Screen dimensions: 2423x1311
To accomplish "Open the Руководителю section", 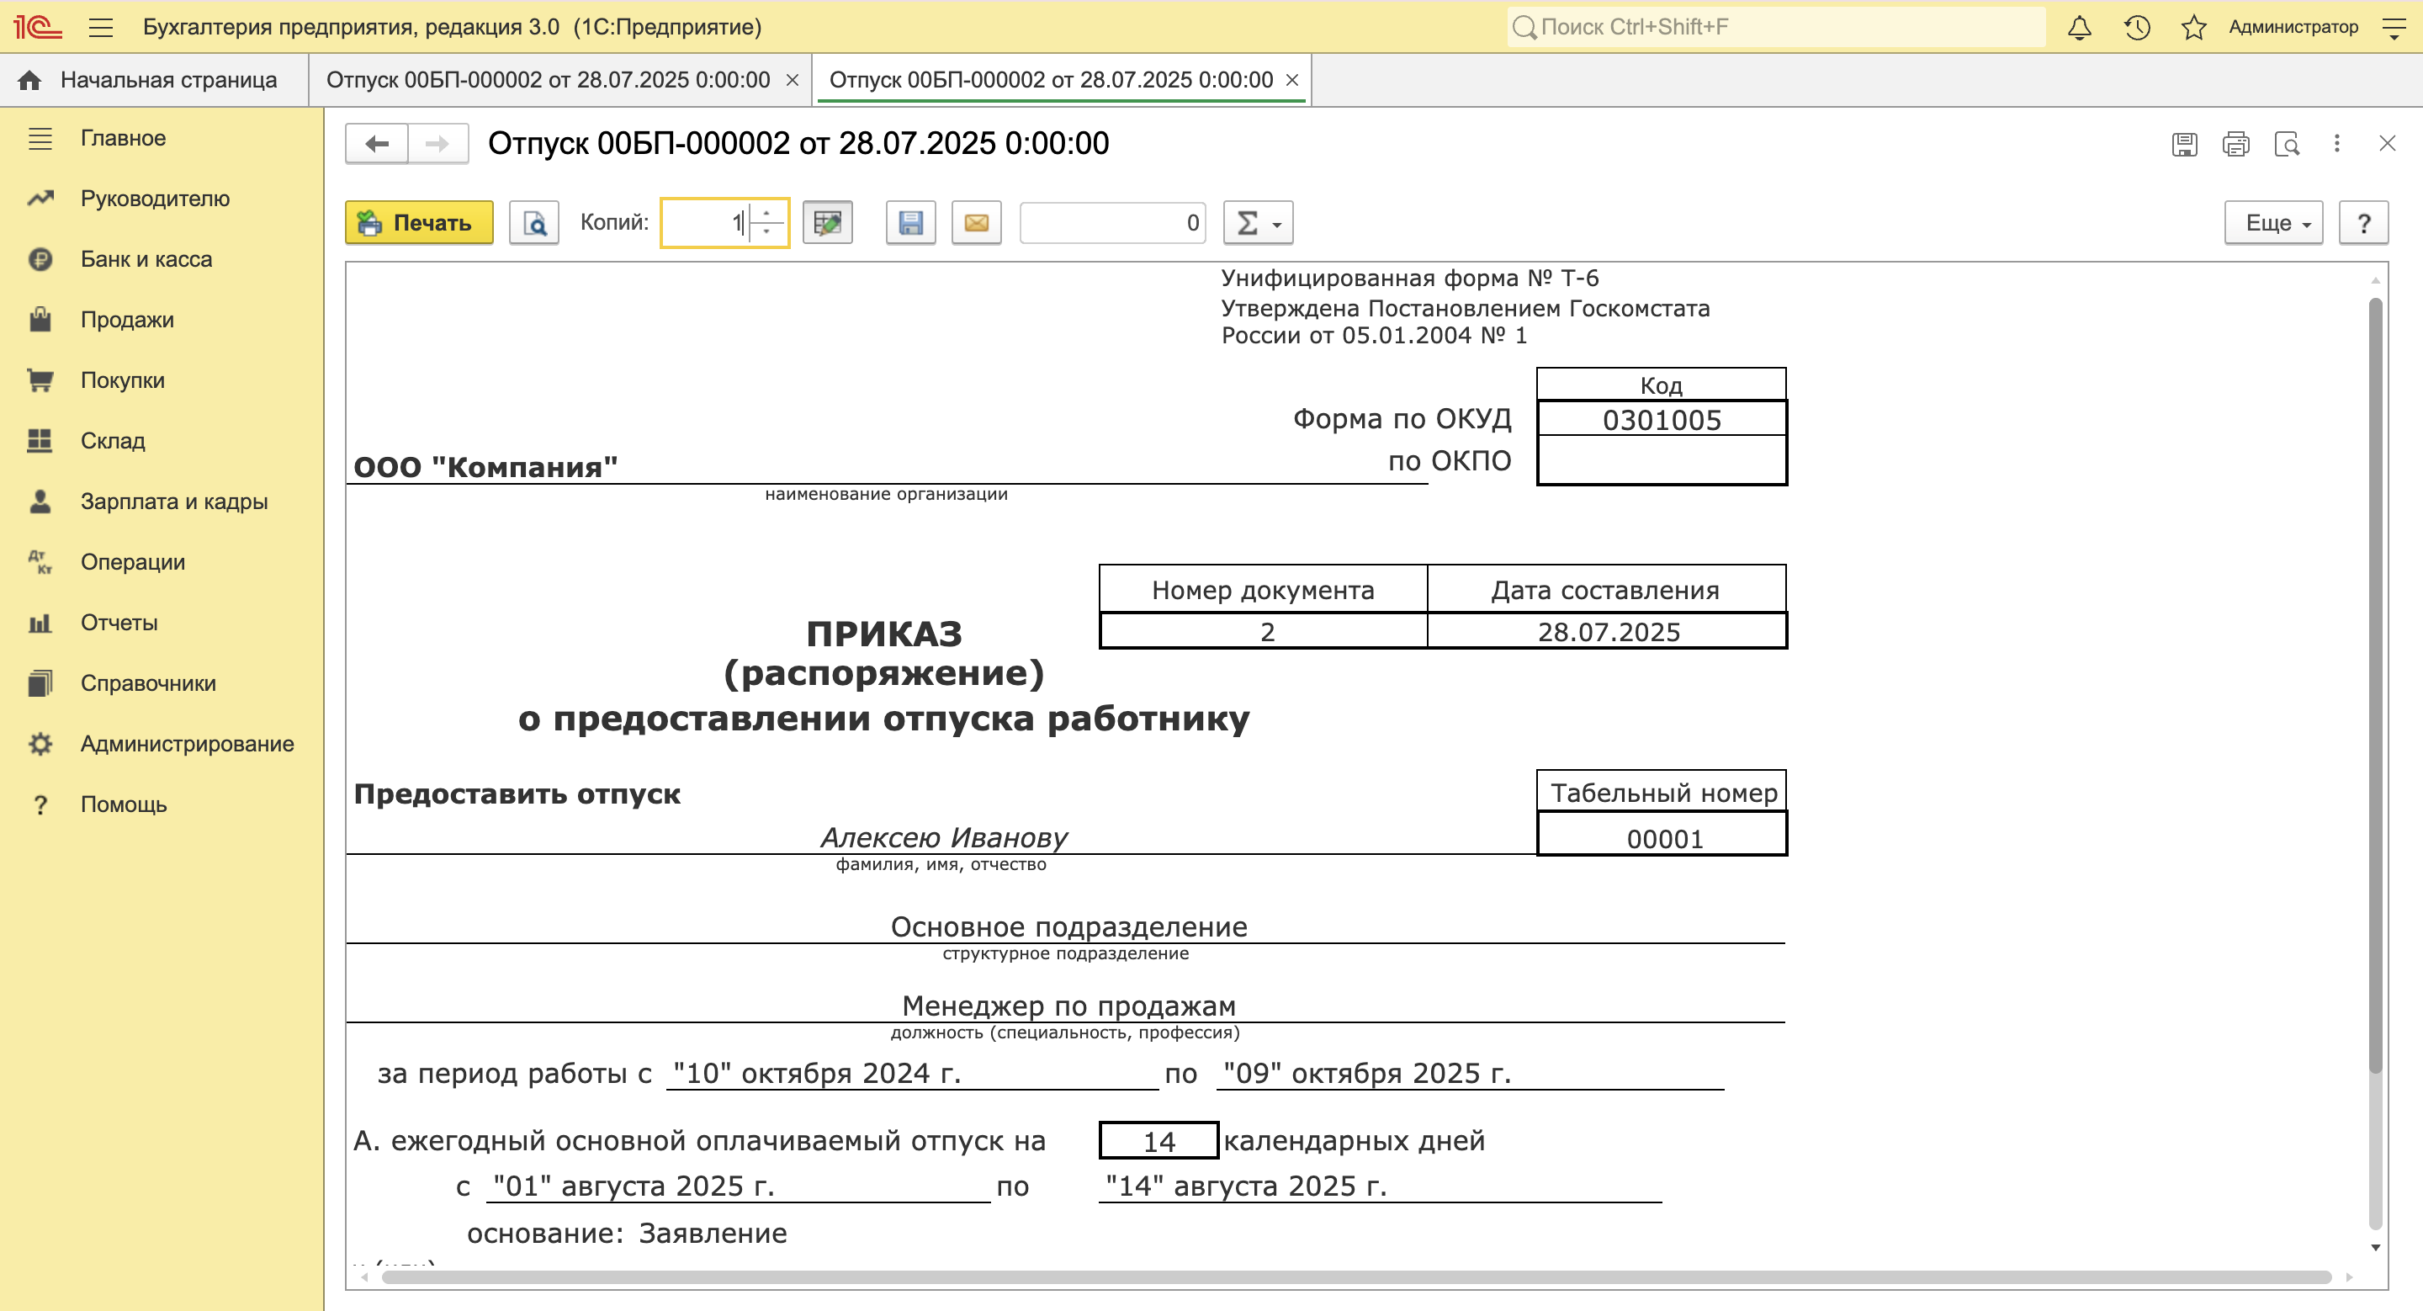I will tap(155, 199).
